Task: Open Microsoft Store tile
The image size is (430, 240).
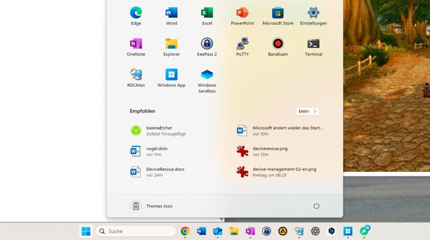Action: coord(278,16)
